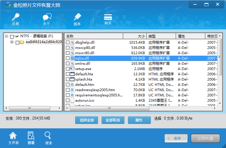The height and width of the screenshot is (148, 226).
Task: Click the tree panel scroll right arrow
Action: click(x=59, y=108)
